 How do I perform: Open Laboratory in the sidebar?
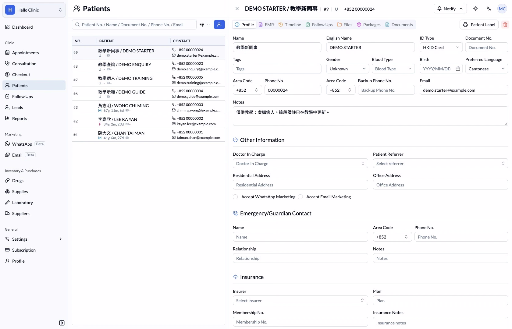coord(34,203)
